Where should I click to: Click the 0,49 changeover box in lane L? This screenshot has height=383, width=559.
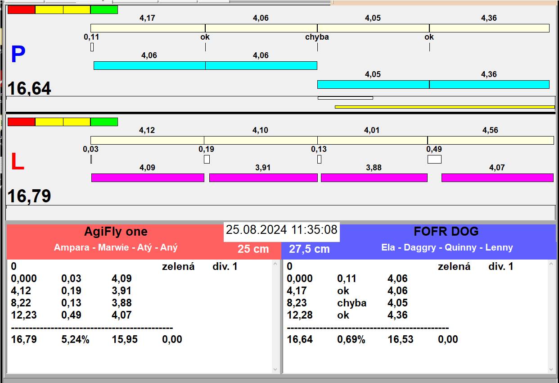click(x=434, y=159)
